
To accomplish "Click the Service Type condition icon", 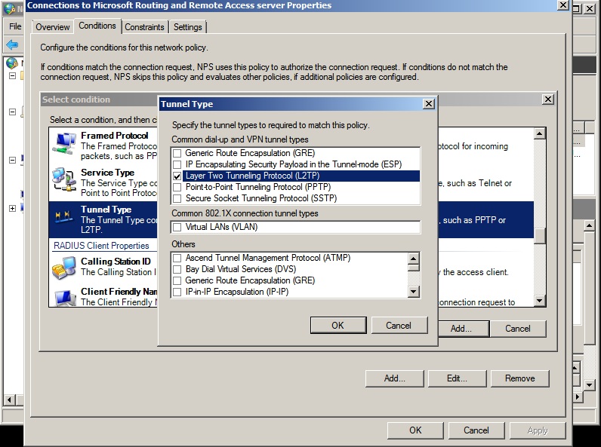I will coord(63,179).
